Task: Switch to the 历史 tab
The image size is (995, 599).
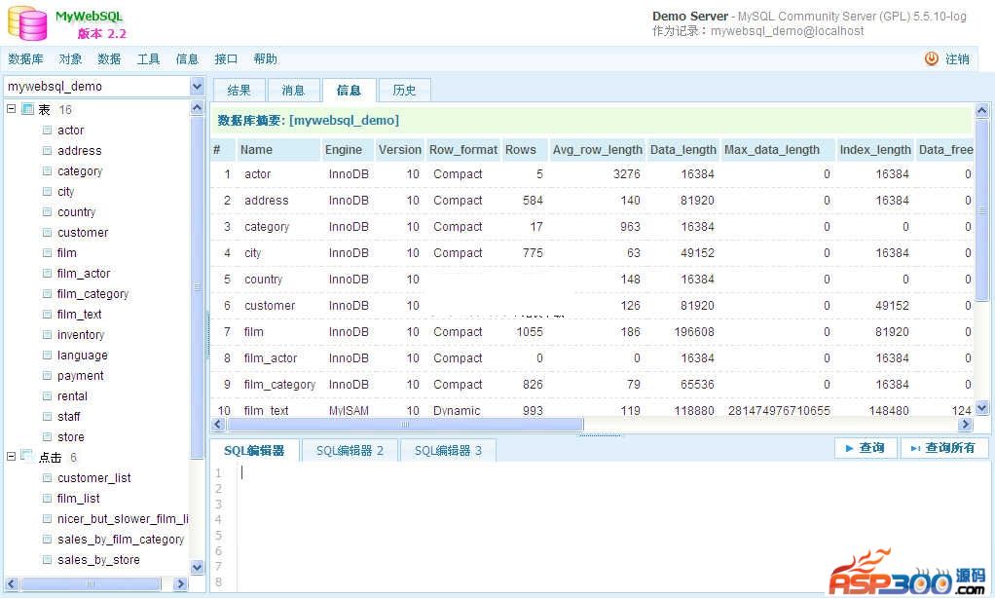Action: coord(404,91)
